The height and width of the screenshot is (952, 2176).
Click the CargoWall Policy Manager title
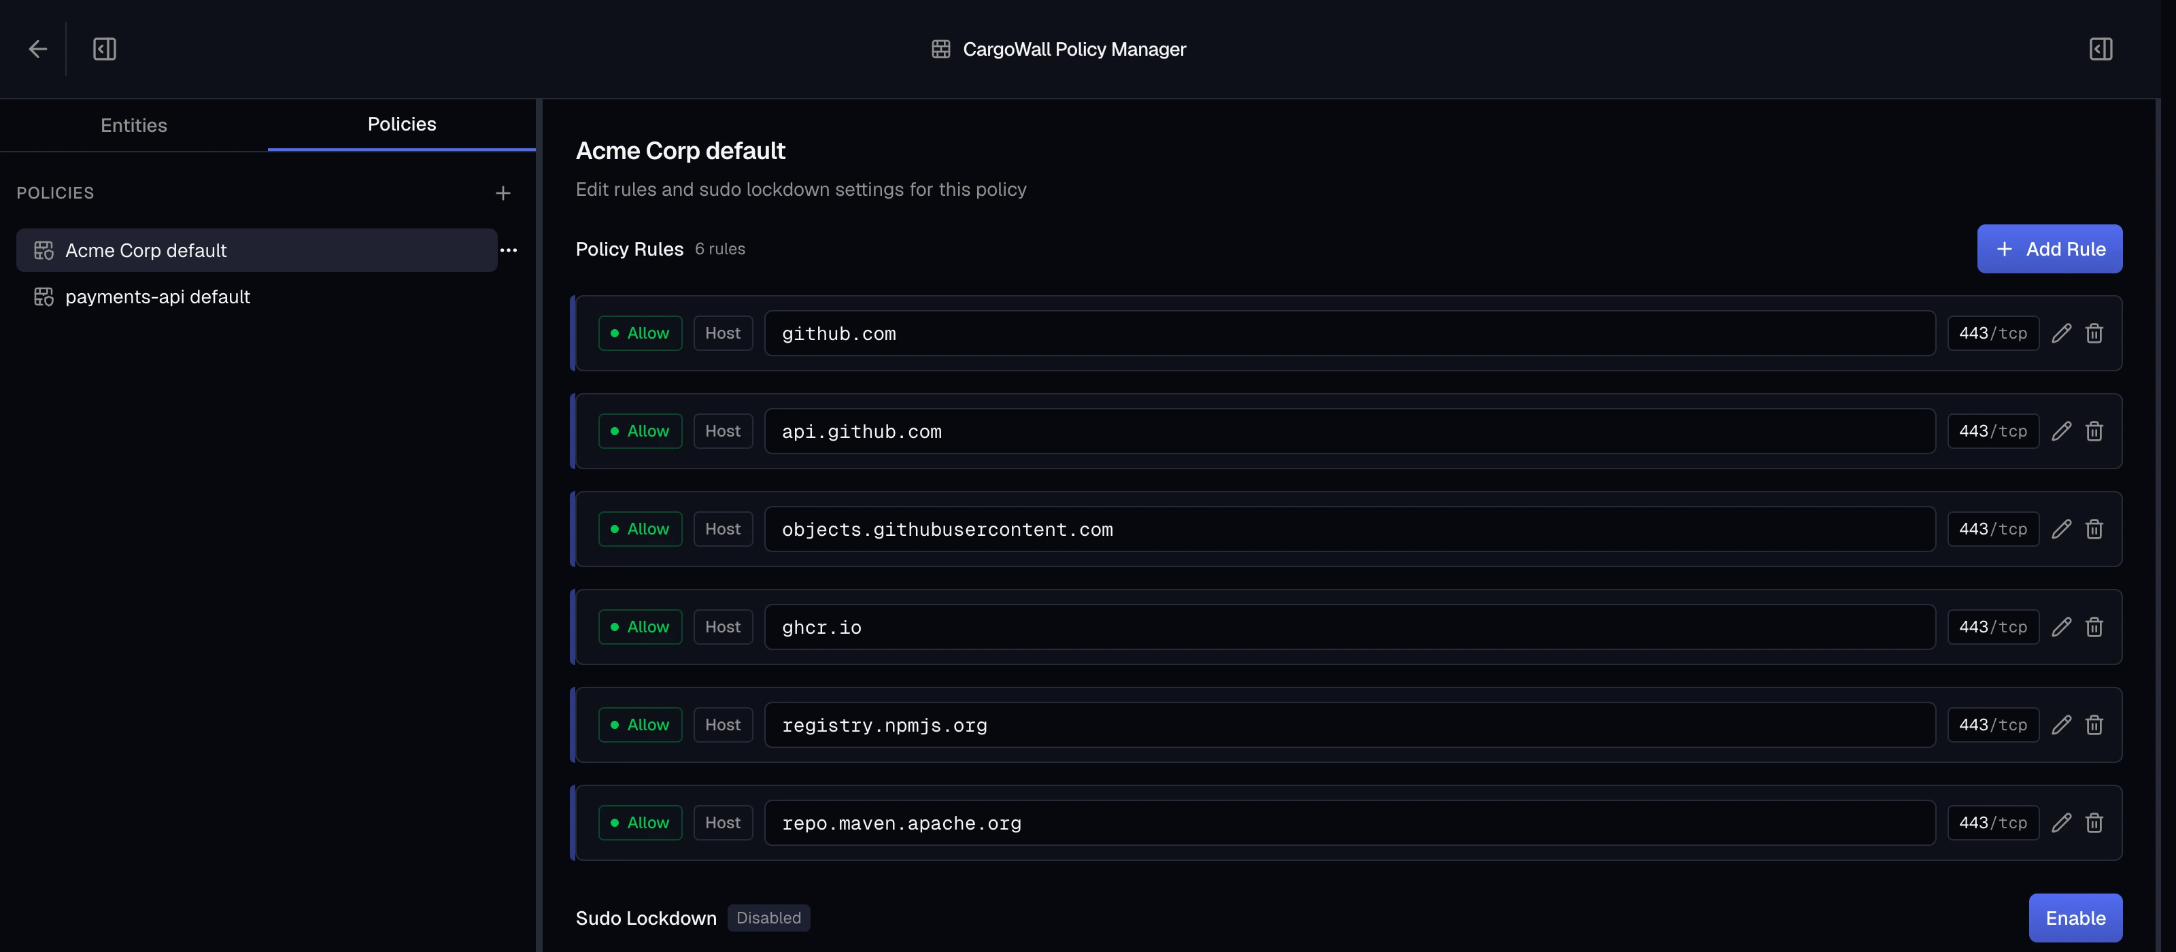coord(1074,49)
